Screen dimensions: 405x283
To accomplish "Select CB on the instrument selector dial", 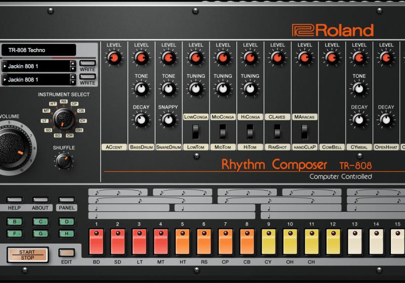I will coord(81,111).
